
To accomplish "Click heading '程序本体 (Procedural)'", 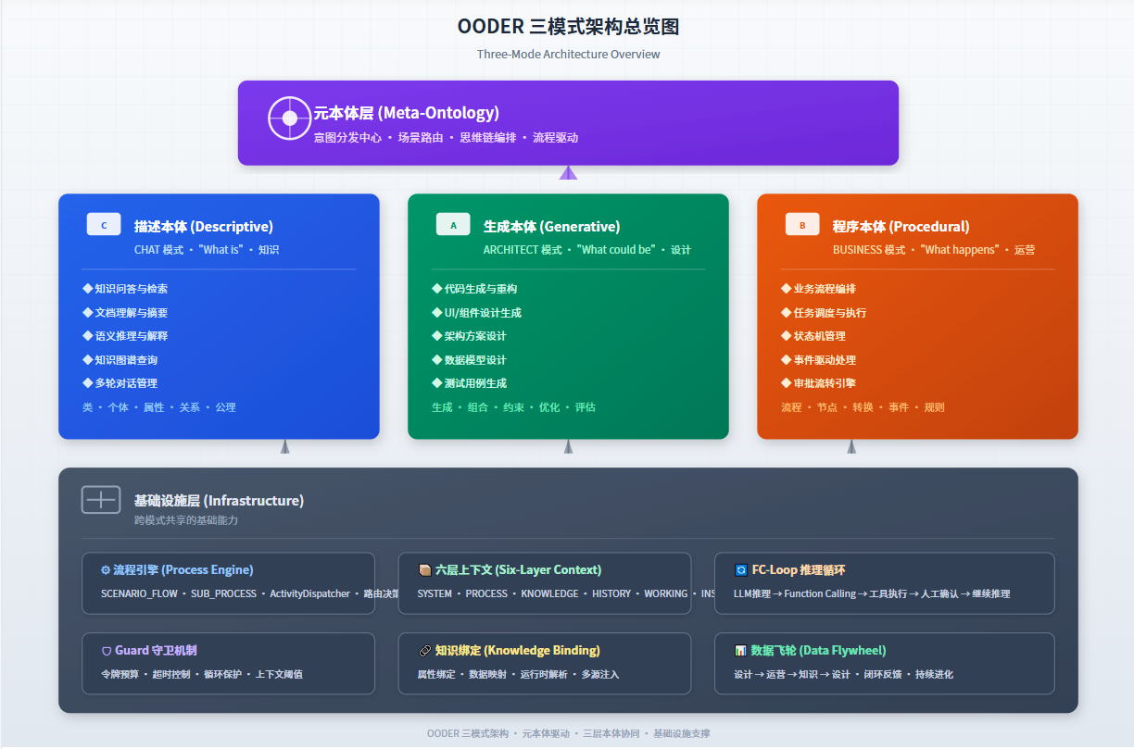I will click(901, 227).
